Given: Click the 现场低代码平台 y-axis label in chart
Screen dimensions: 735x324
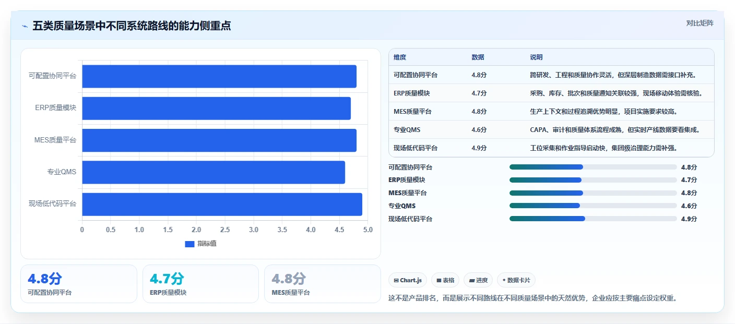Looking at the screenshot, I should coord(52,204).
